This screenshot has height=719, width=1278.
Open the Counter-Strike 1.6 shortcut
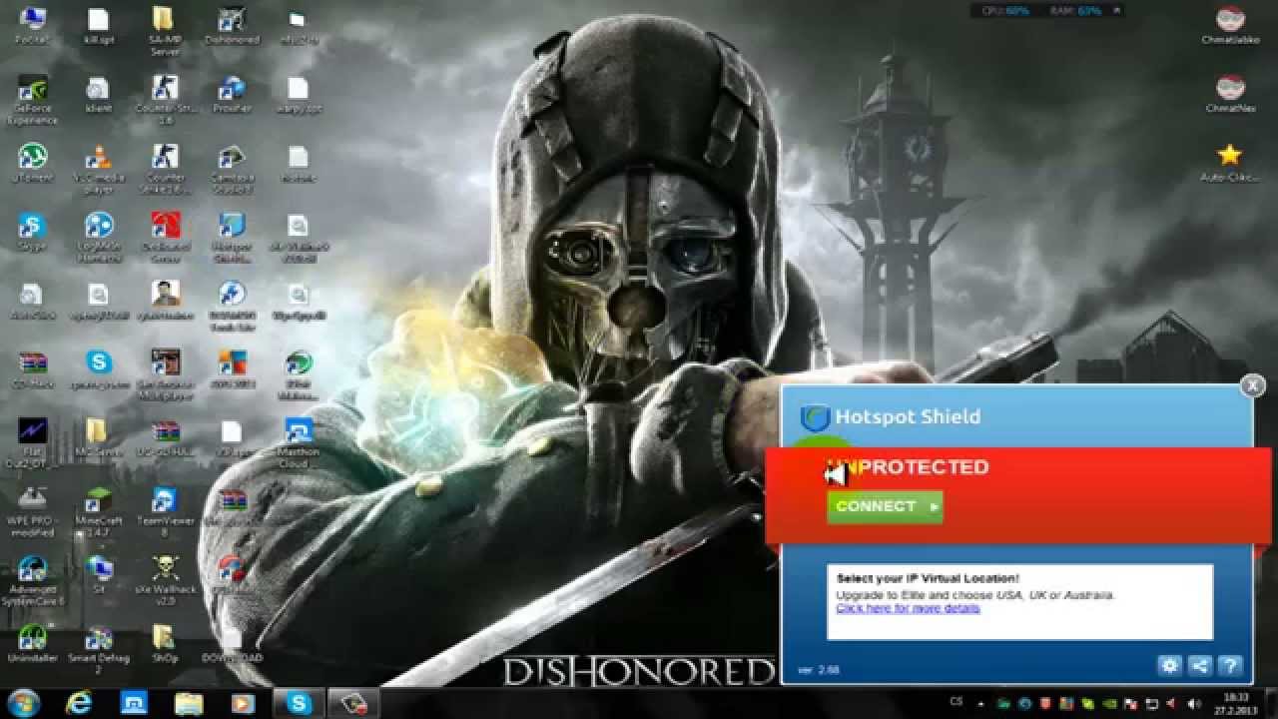165,100
